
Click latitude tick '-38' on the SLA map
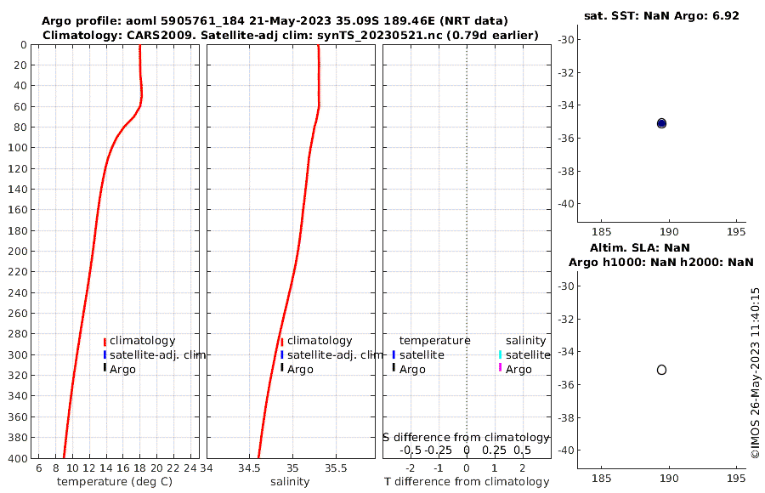click(x=566, y=418)
